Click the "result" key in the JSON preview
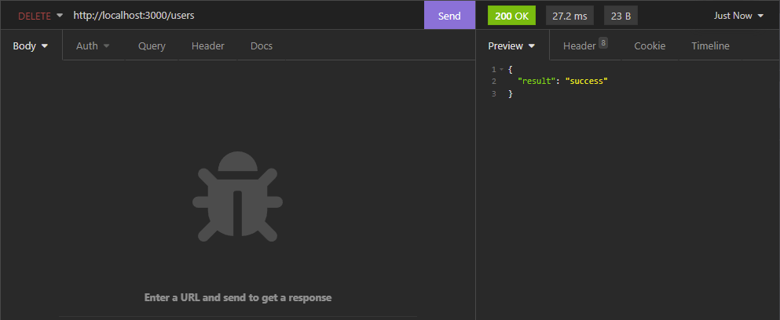780x320 pixels. [x=538, y=82]
